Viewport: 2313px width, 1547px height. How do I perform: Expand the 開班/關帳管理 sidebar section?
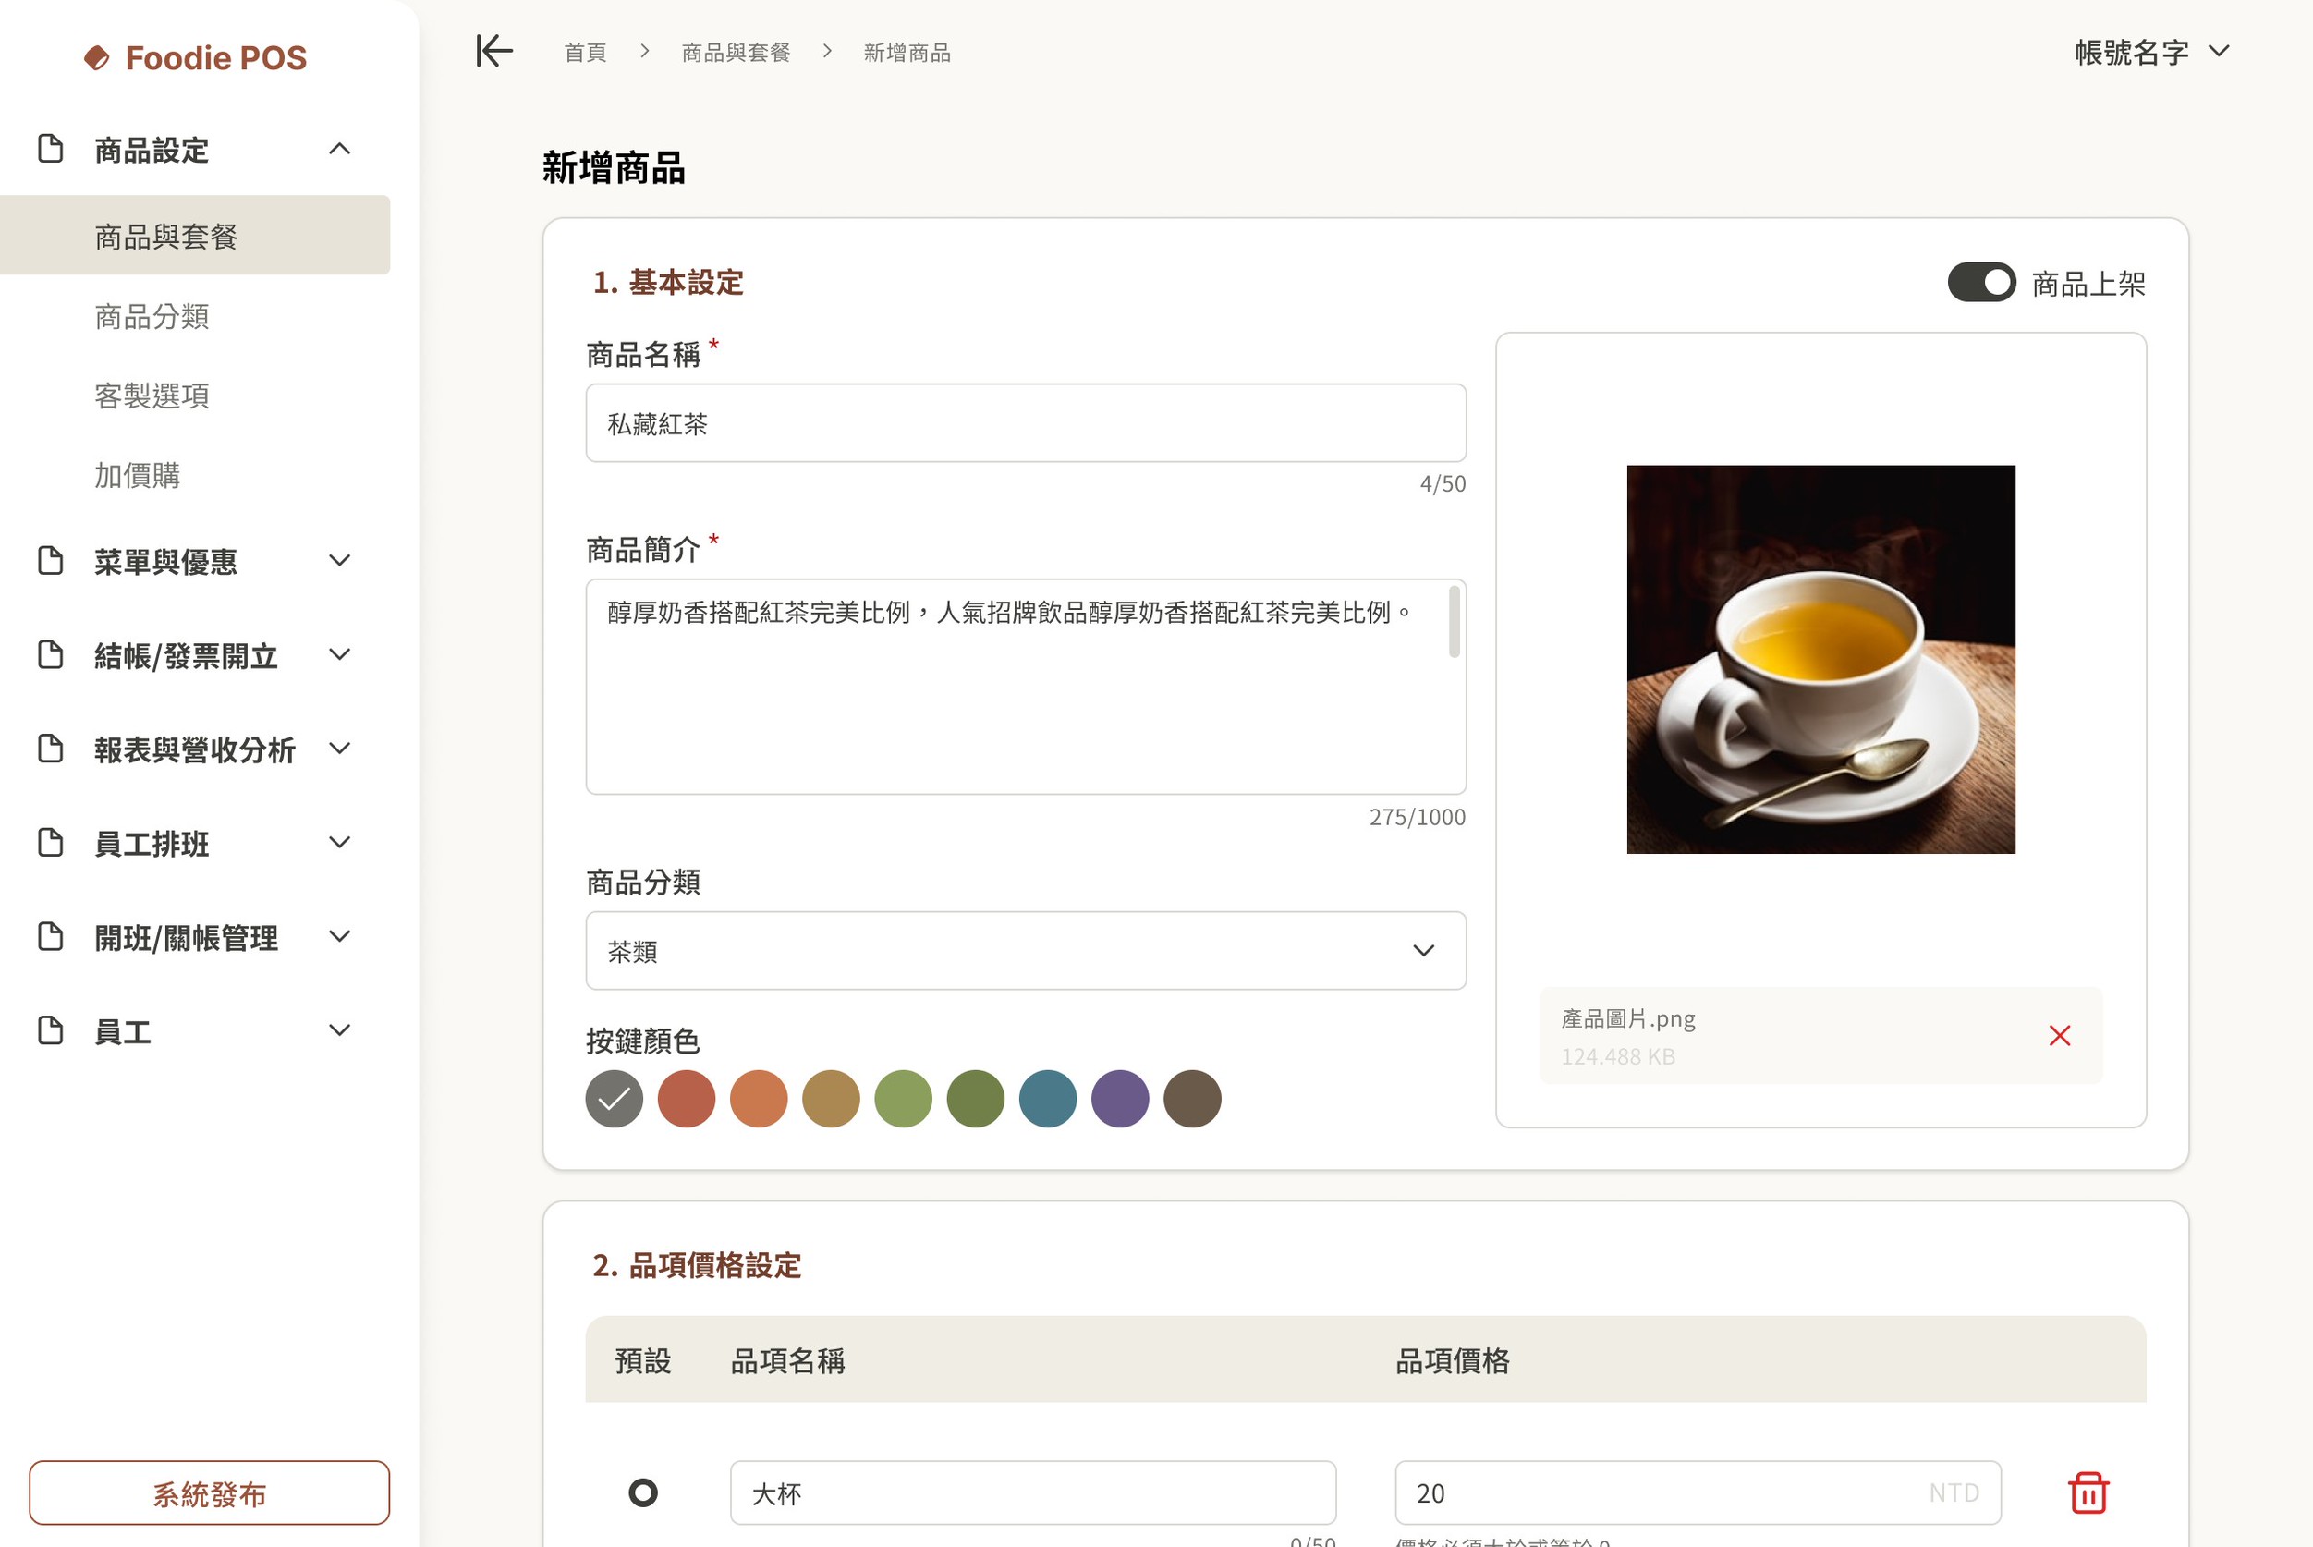pyautogui.click(x=338, y=936)
